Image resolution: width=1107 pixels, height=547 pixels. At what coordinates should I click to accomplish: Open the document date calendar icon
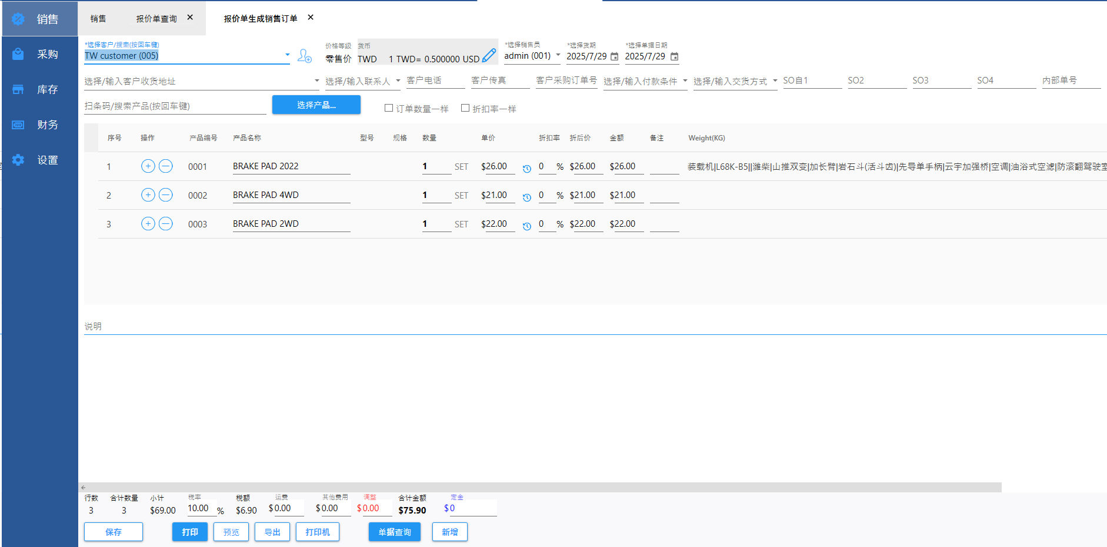coord(675,57)
